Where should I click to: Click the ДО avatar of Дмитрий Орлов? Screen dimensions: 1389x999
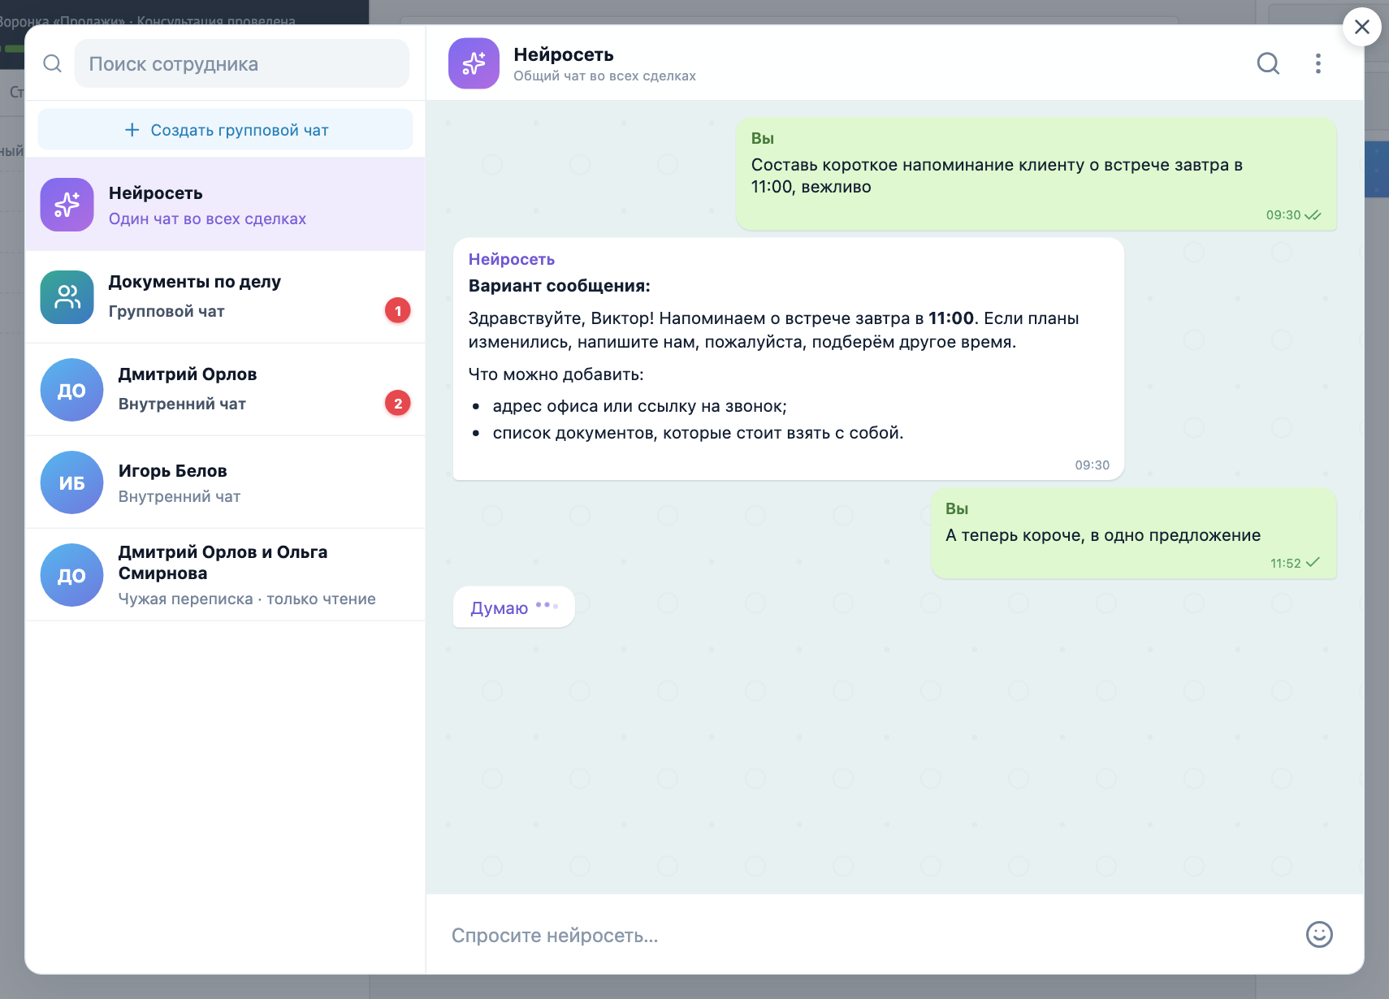click(71, 390)
